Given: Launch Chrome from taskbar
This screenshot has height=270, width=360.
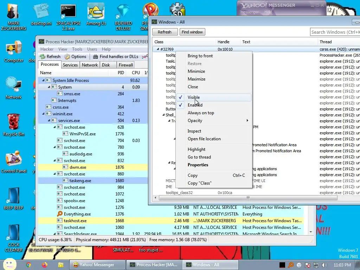Looking at the screenshot, I should tap(28, 265).
